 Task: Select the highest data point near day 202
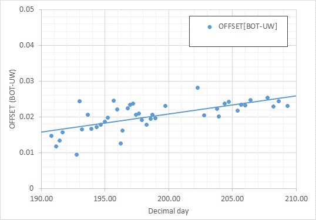[x=197, y=88]
